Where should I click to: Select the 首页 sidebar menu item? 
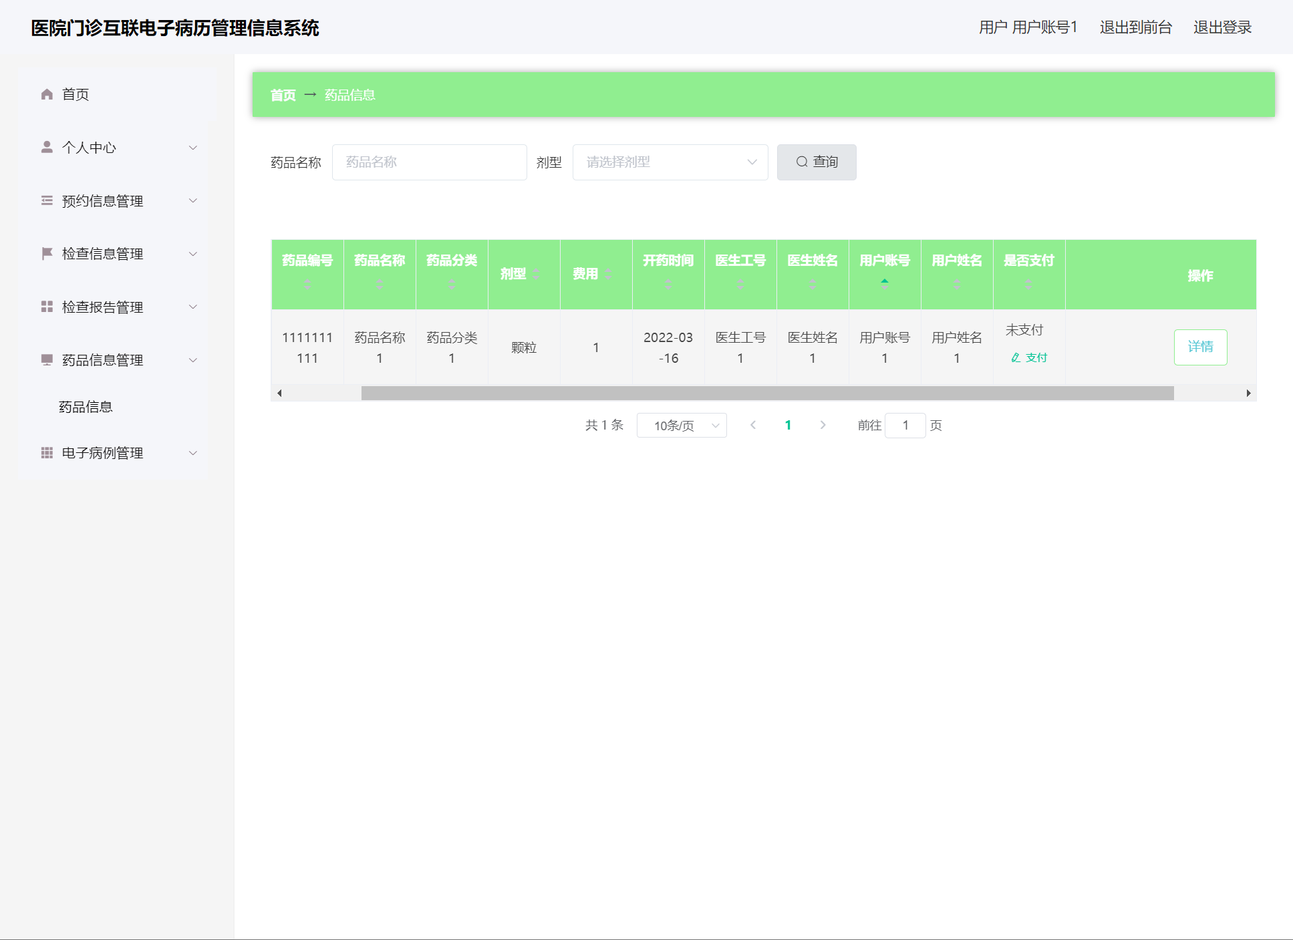(x=76, y=94)
